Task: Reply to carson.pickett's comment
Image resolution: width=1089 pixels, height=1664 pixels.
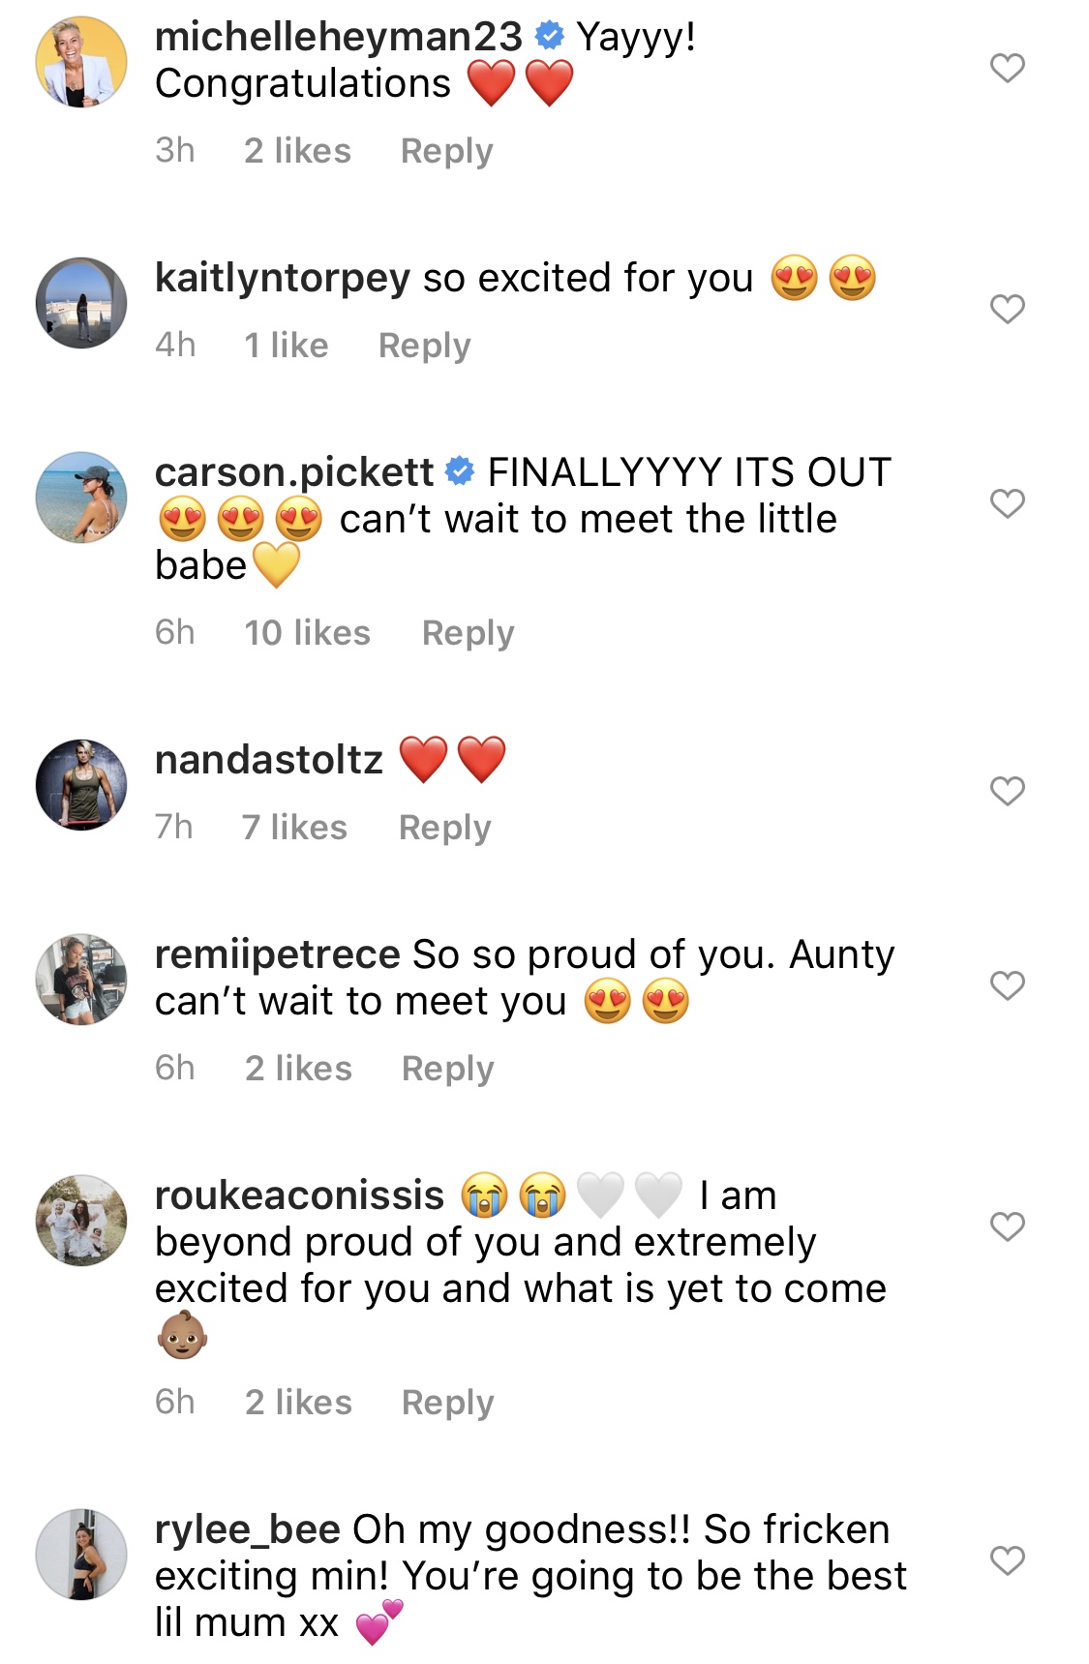Action: [x=468, y=633]
